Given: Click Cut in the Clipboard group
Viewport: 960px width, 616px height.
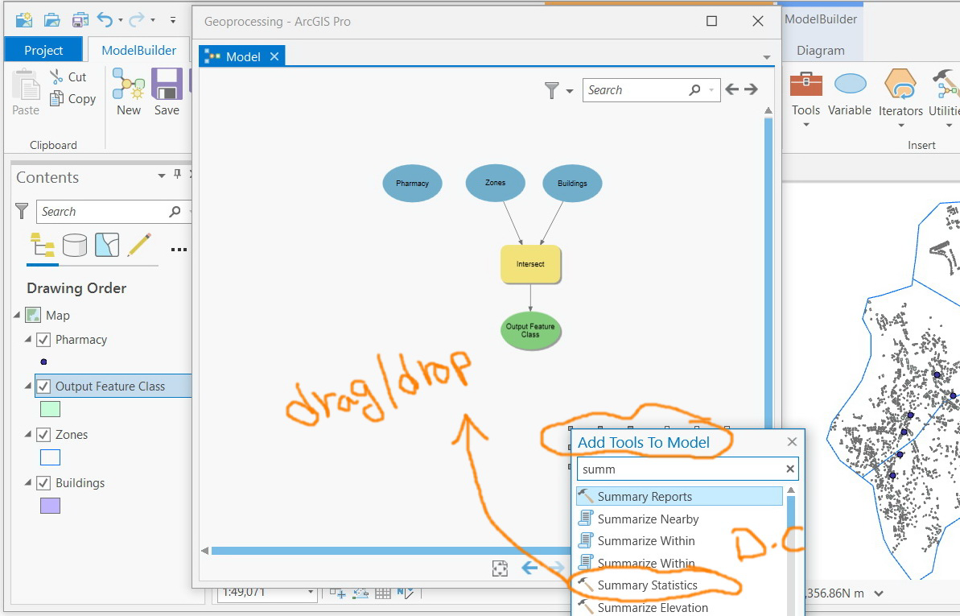Looking at the screenshot, I should (68, 76).
